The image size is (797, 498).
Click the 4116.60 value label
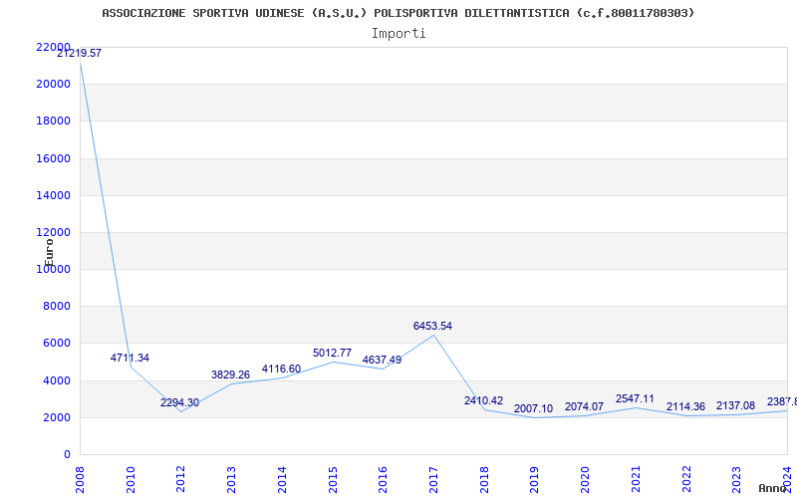coord(281,369)
